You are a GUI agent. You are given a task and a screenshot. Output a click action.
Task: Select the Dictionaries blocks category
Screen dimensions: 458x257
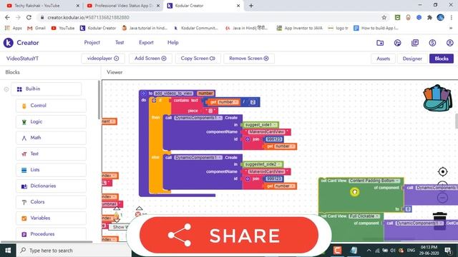[51, 186]
